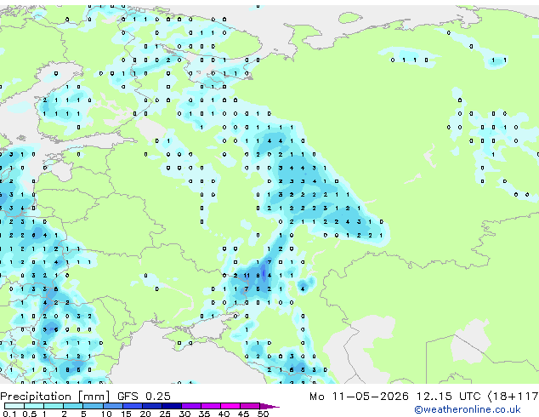Click the 0.5–1 mm legend color swatch
This screenshot has height=417, width=539.
coord(34,406)
